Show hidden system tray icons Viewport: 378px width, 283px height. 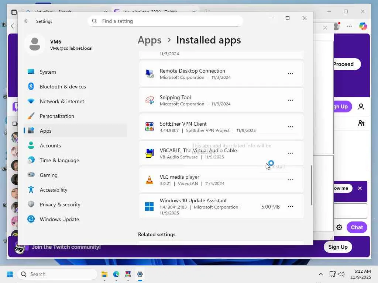pos(321,274)
